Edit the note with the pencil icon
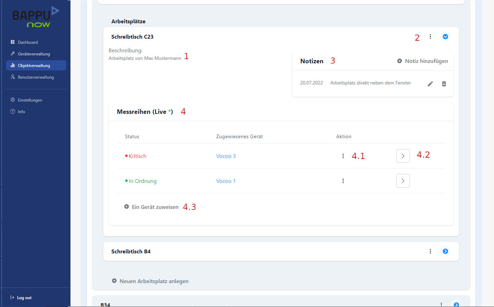This screenshot has height=307, width=494. (x=430, y=84)
